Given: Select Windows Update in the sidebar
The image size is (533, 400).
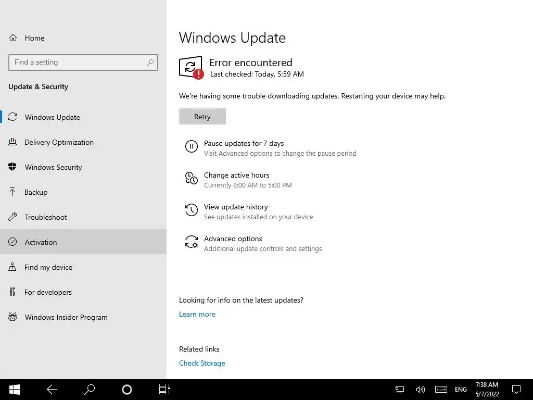Looking at the screenshot, I should click(x=83, y=117).
